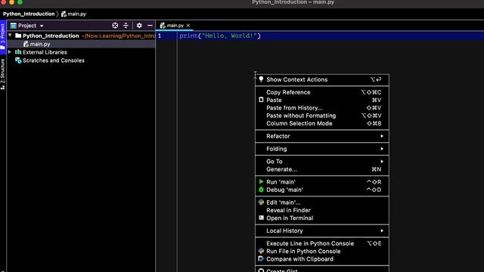Screen dimensions: 484x272
Task: Select Paste from History...
Action: click(322, 108)
